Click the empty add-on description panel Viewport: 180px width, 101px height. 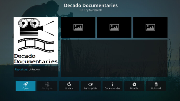pyautogui.click(x=114, y=58)
